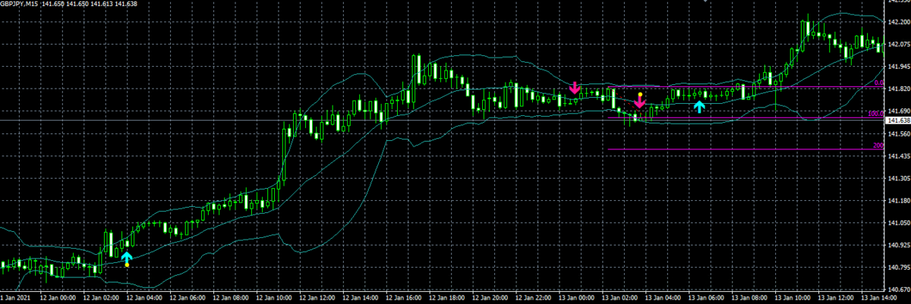Click the 140.925 price axis label
This screenshot has width=911, height=304.
click(899, 246)
